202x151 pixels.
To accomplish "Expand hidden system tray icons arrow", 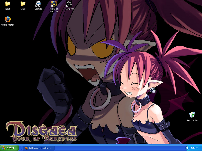I will click(187, 148).
